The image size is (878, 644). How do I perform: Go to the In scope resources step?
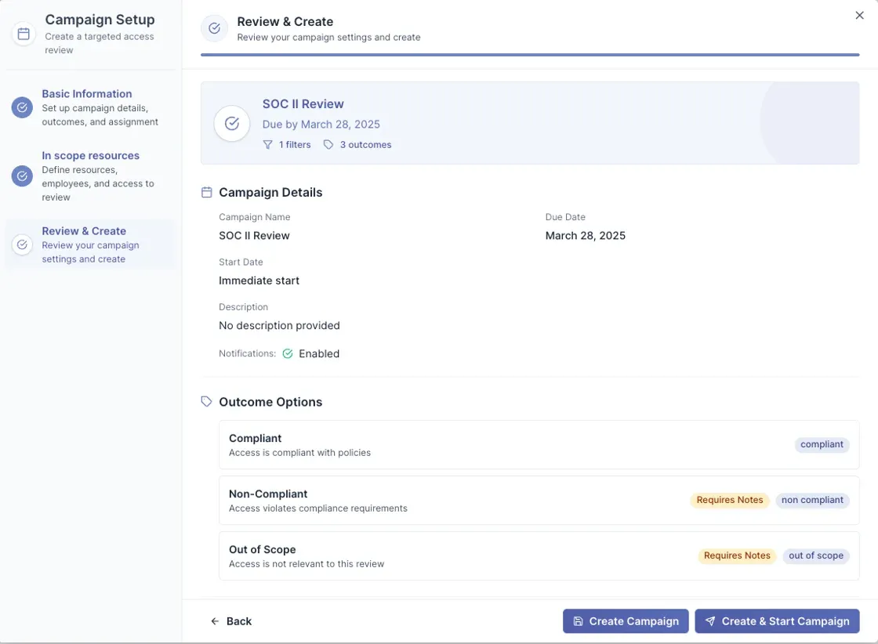pyautogui.click(x=90, y=156)
